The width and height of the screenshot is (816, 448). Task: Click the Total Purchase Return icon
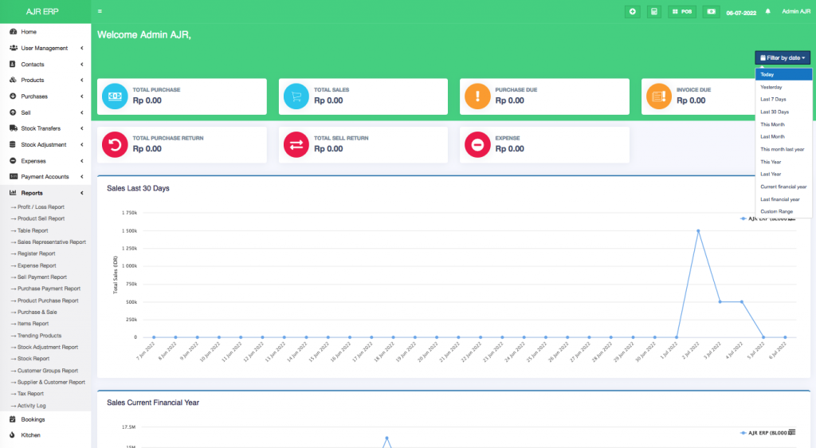click(115, 144)
